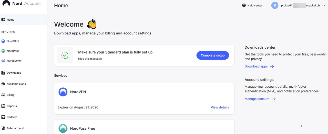The width and height of the screenshot is (328, 134).
Task: Click the Nord Account logo
Action: pos(21,4)
